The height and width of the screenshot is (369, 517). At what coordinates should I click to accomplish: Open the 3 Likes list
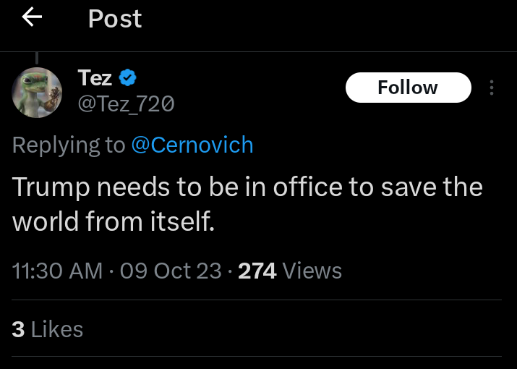47,329
